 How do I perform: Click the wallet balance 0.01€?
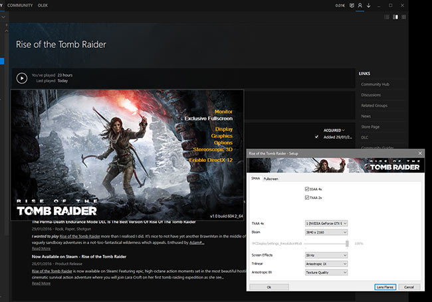coord(340,5)
